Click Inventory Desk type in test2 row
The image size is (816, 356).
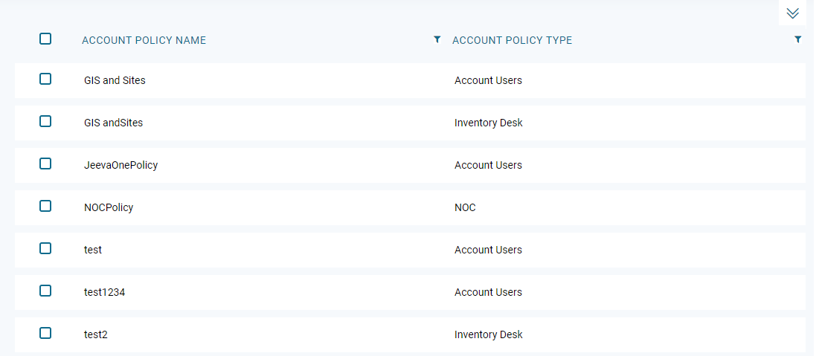click(488, 334)
